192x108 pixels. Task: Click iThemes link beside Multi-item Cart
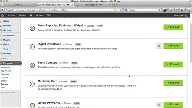(64, 81)
